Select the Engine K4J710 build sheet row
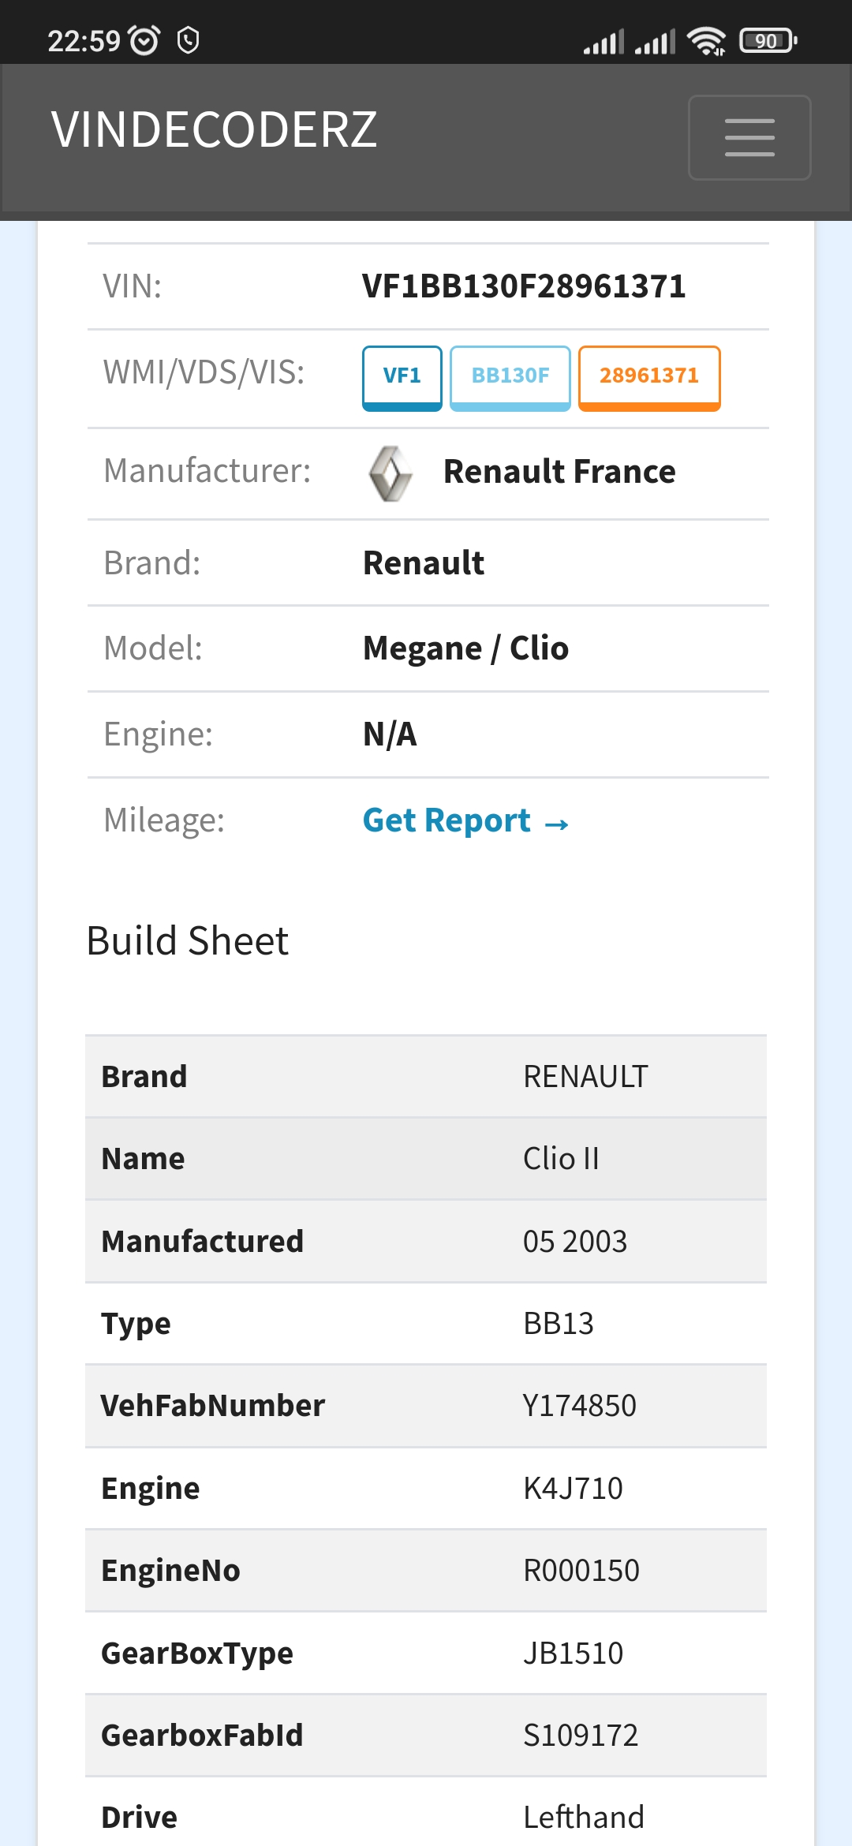The image size is (852, 1846). pyautogui.click(x=426, y=1489)
